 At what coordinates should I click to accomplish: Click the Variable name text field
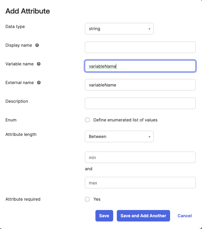pyautogui.click(x=140, y=66)
